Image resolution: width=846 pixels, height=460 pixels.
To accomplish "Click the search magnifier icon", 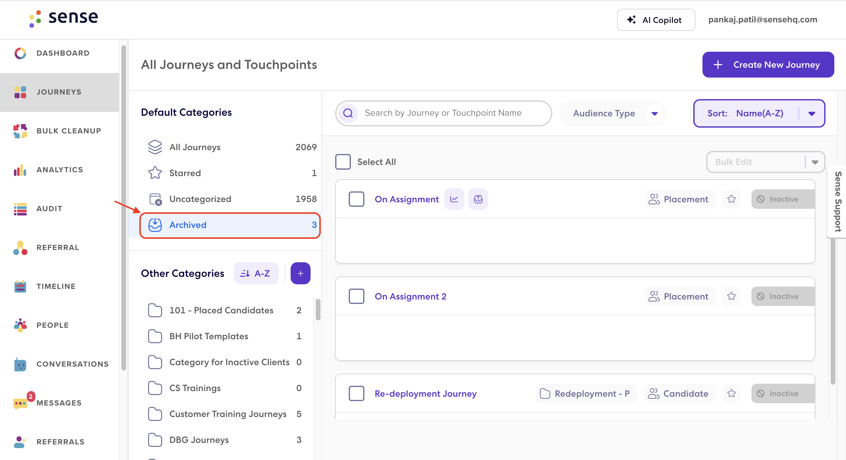I will point(348,113).
